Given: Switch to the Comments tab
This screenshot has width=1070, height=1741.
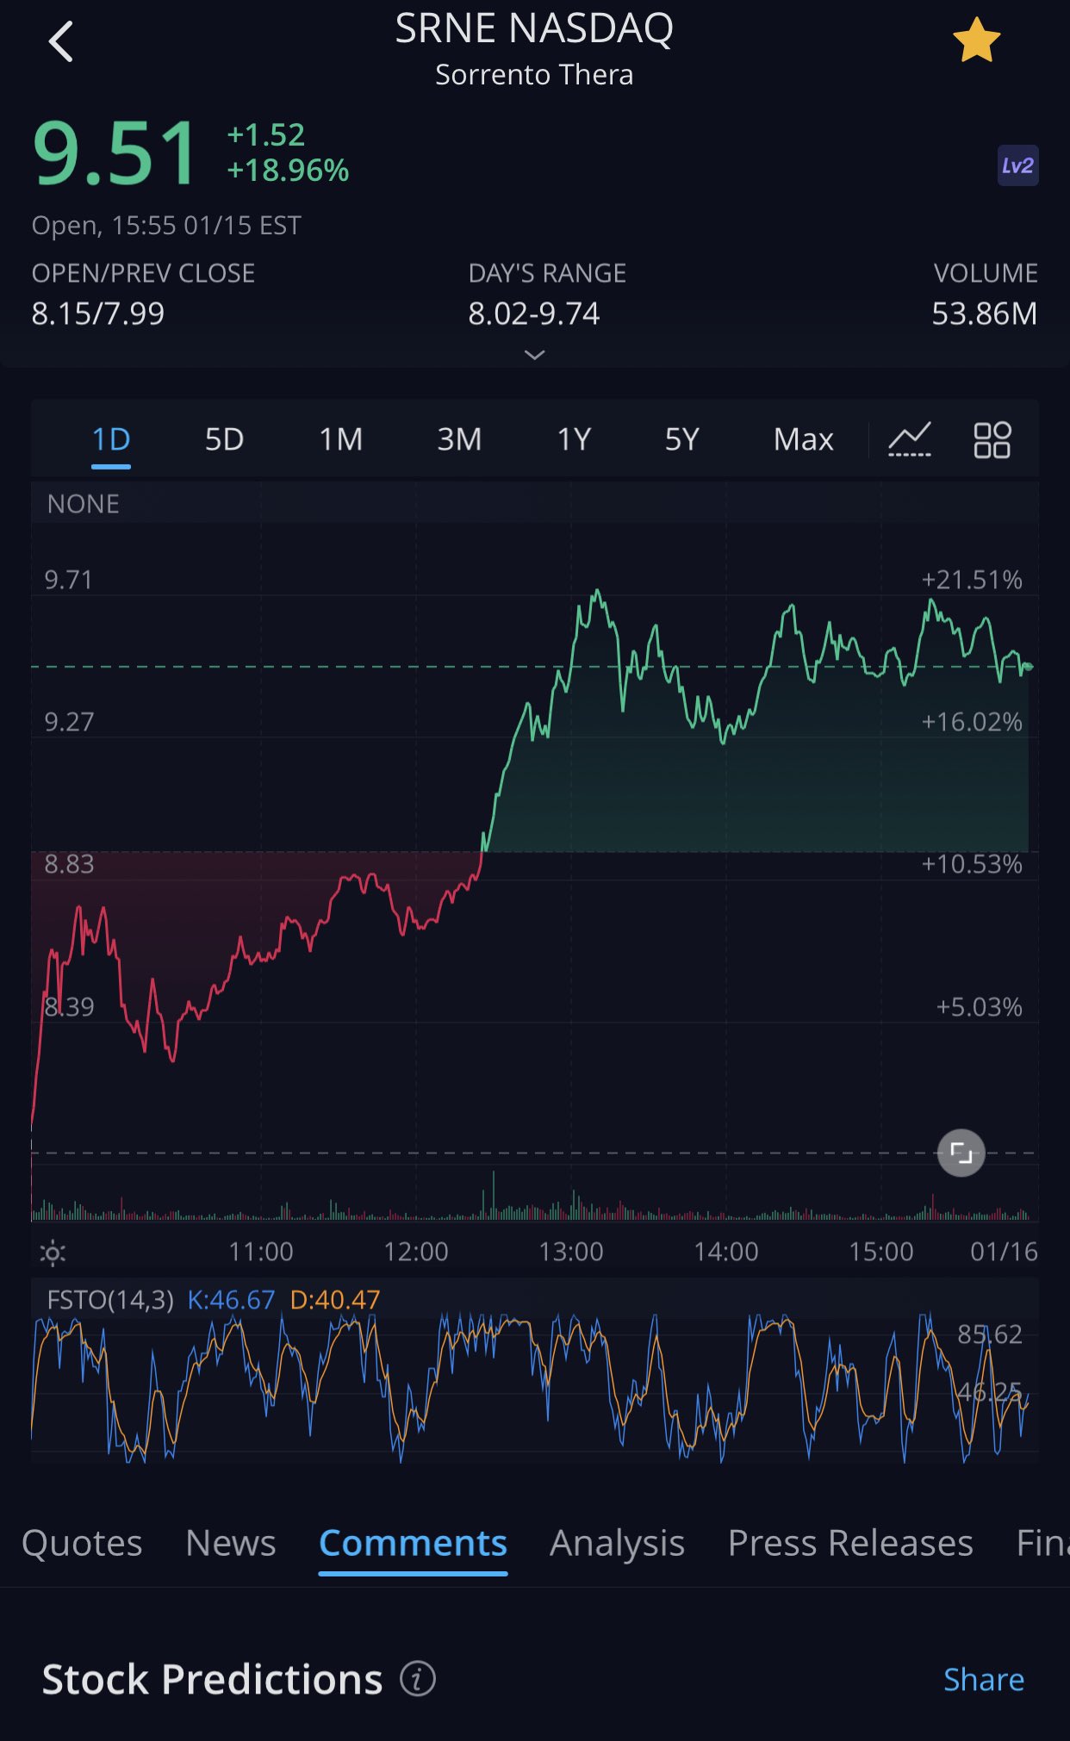Looking at the screenshot, I should [x=413, y=1543].
